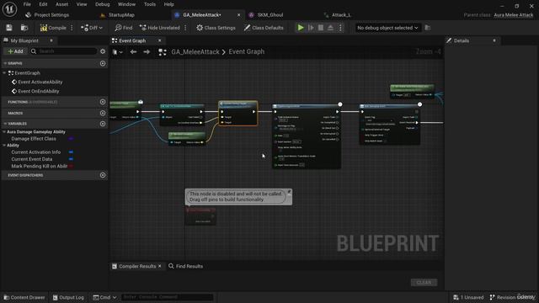
Task: Collapse the Variables section
Action: pyautogui.click(x=5, y=124)
